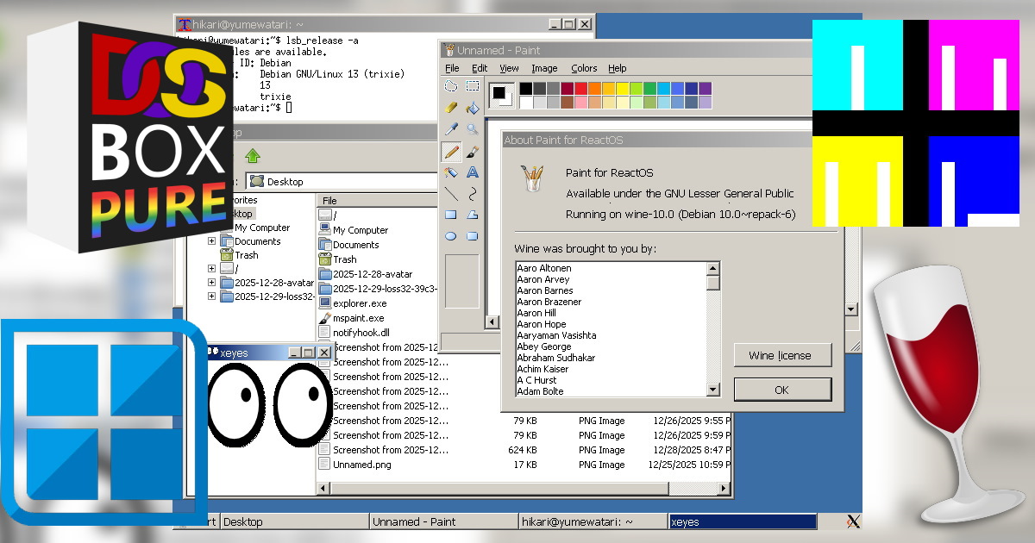Pick the Curve tool
1035x543 pixels.
(474, 195)
